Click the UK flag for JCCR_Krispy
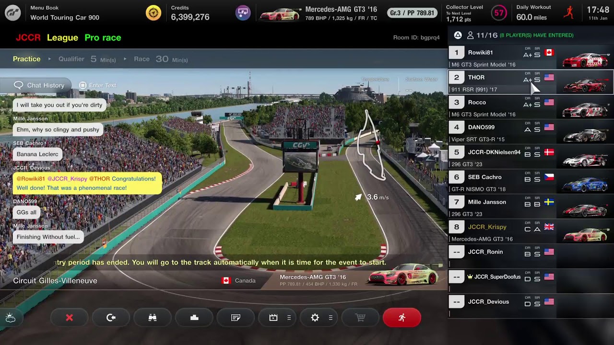The image size is (614, 345). 549,227
